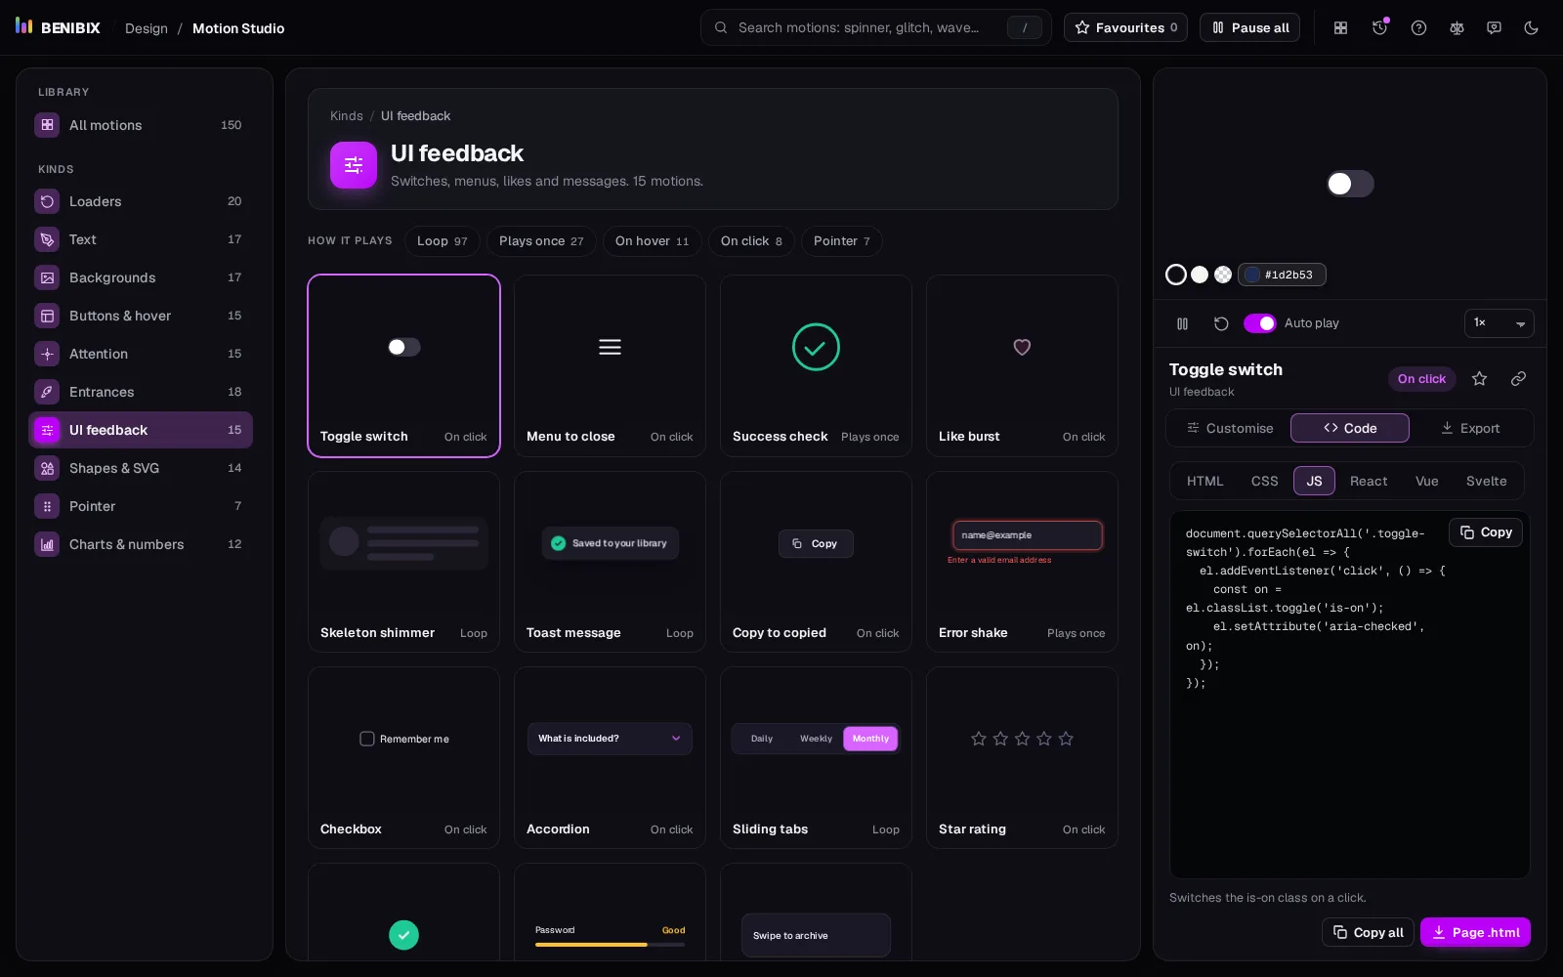Open the Success check motion card
This screenshot has width=1563, height=977.
[x=816, y=365]
